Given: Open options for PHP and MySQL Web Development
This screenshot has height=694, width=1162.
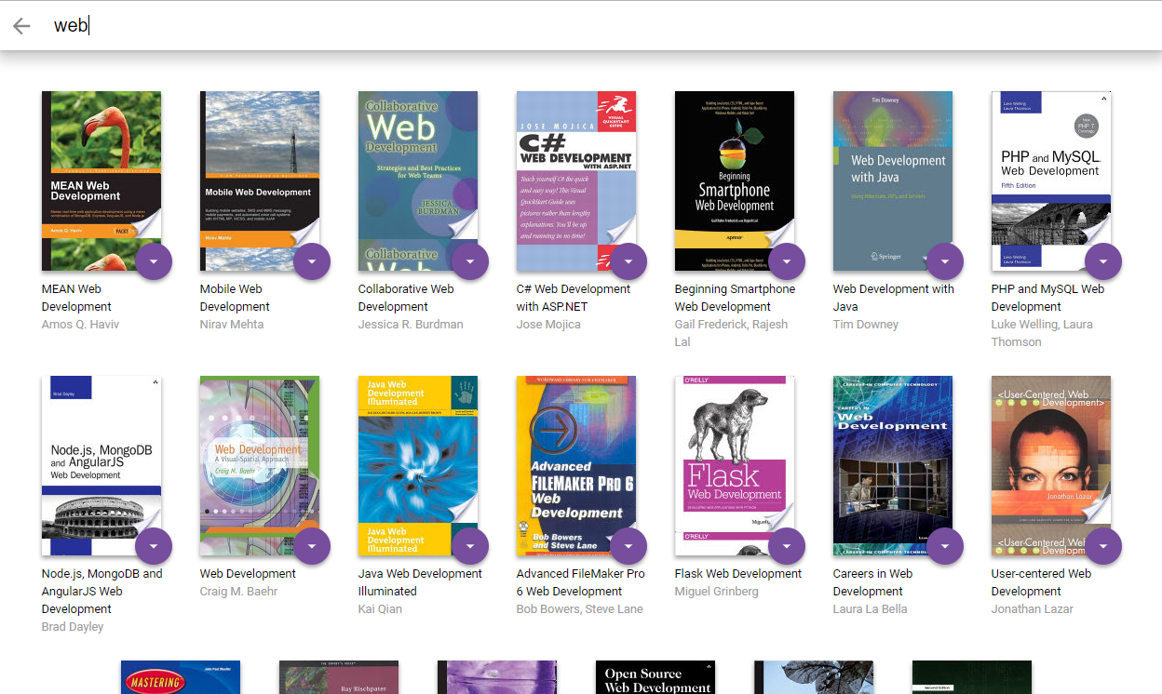Looking at the screenshot, I should 1103,261.
